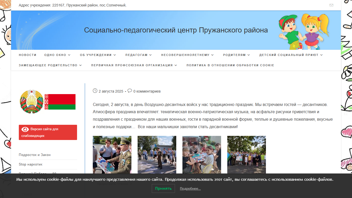
Task: Click the Belarus coat of arms emblem
Action: click(31, 102)
